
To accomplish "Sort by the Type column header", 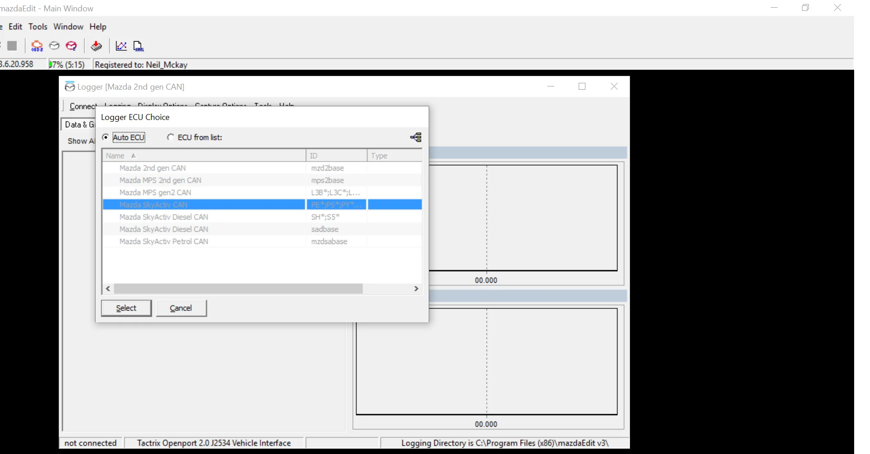I will tap(395, 155).
